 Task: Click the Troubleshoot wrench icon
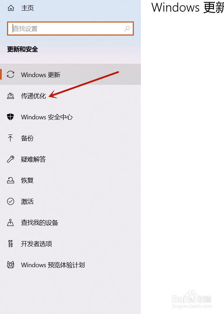point(11,159)
